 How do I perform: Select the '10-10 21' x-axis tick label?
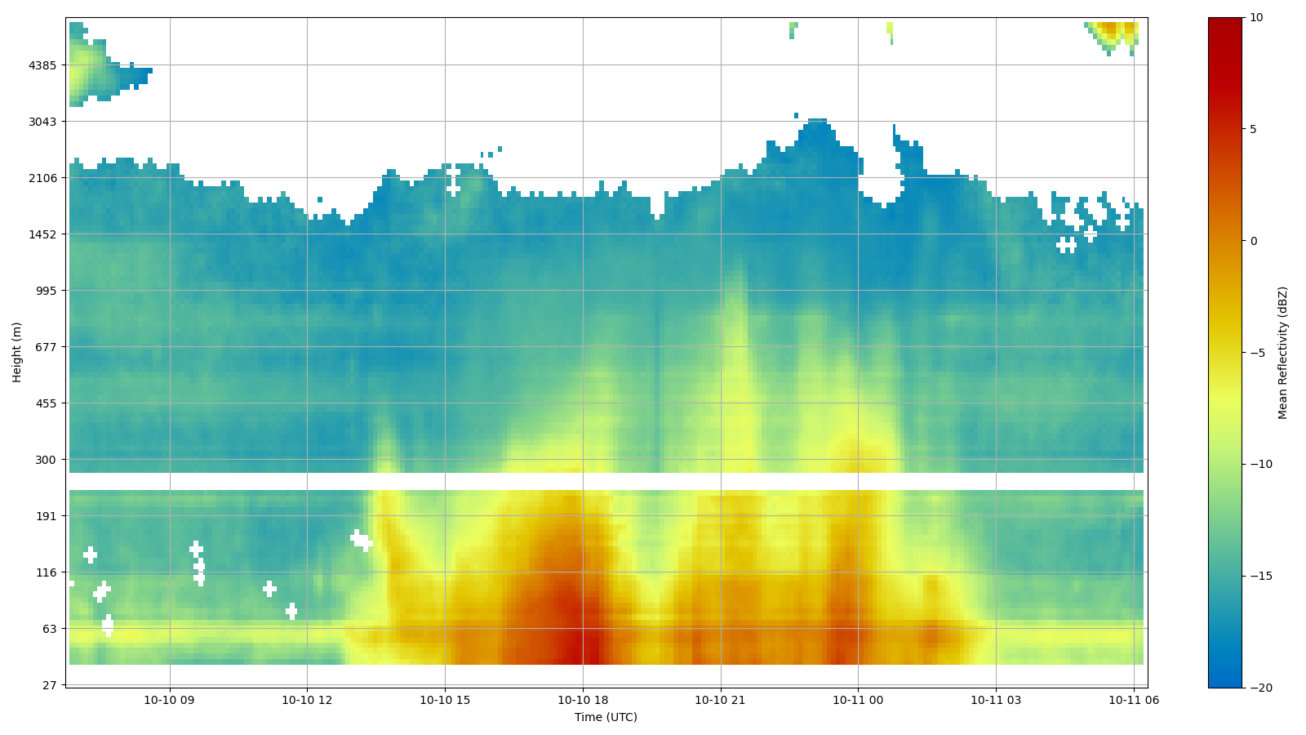(x=721, y=700)
